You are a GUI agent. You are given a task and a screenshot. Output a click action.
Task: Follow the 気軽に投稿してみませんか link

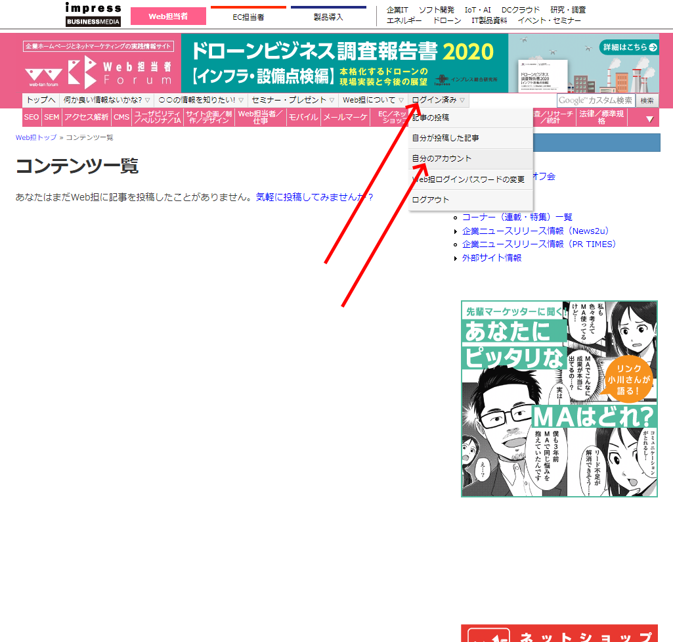point(314,196)
